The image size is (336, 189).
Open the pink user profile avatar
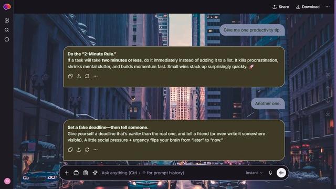[7, 181]
